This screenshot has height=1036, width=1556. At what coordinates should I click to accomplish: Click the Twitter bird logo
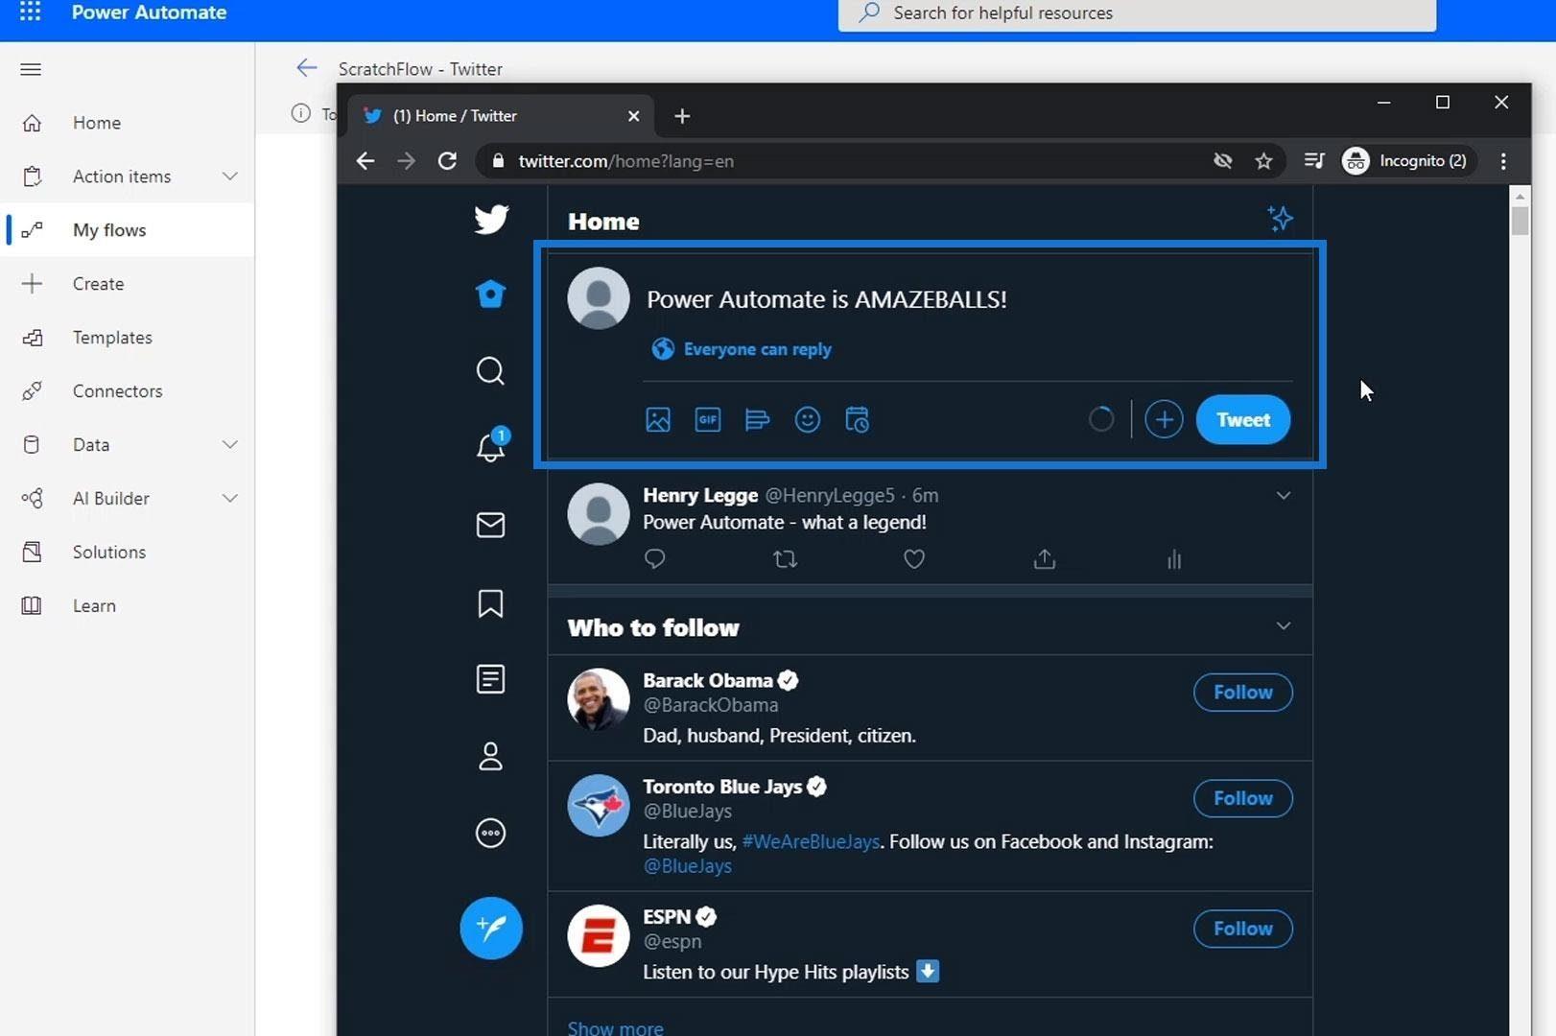[x=491, y=220]
